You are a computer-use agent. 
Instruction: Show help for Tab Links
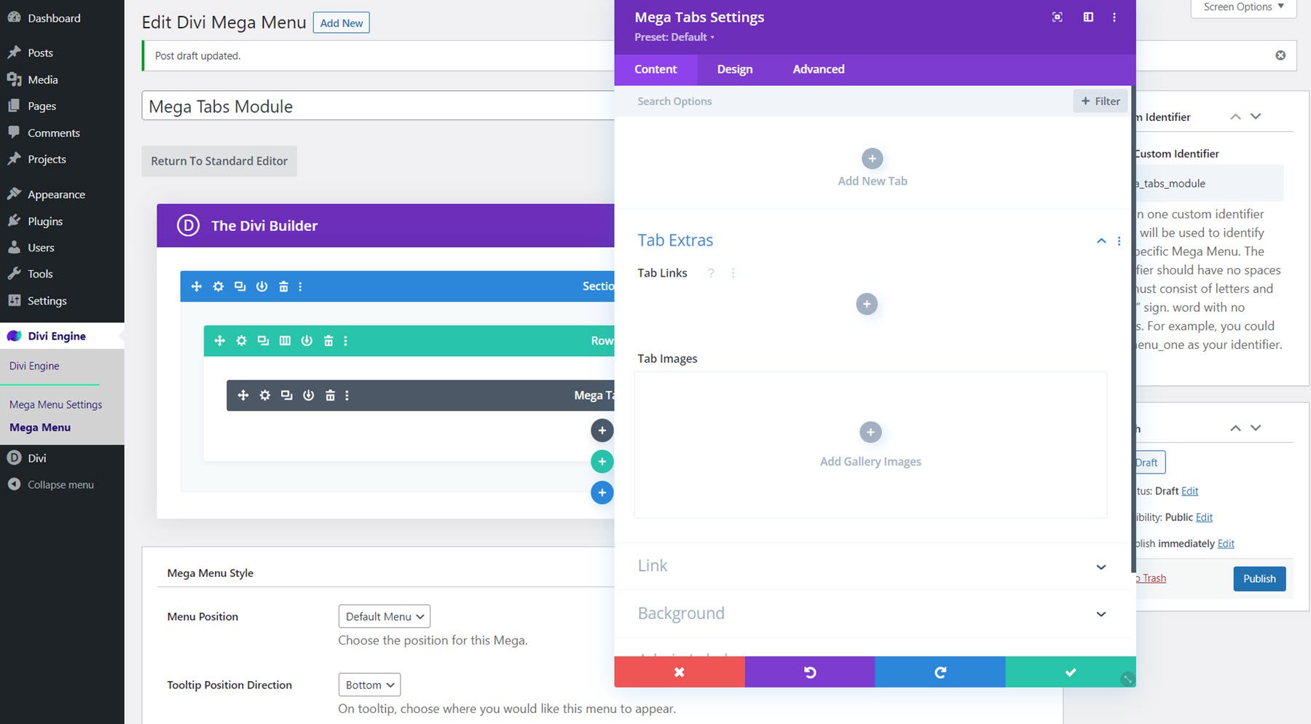(711, 273)
